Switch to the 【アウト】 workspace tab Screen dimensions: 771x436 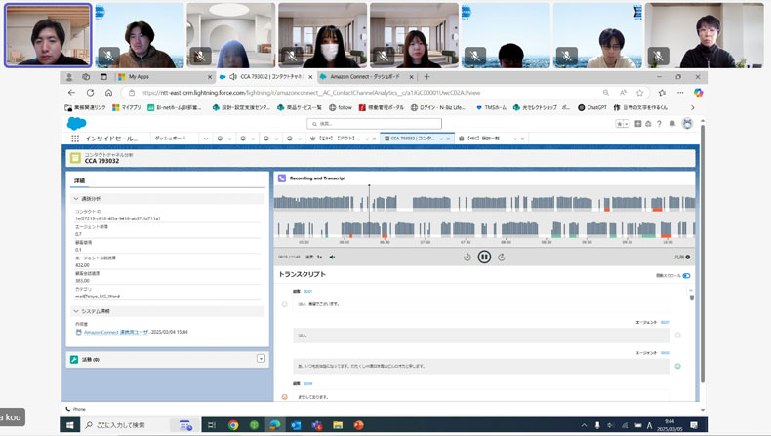pos(337,139)
